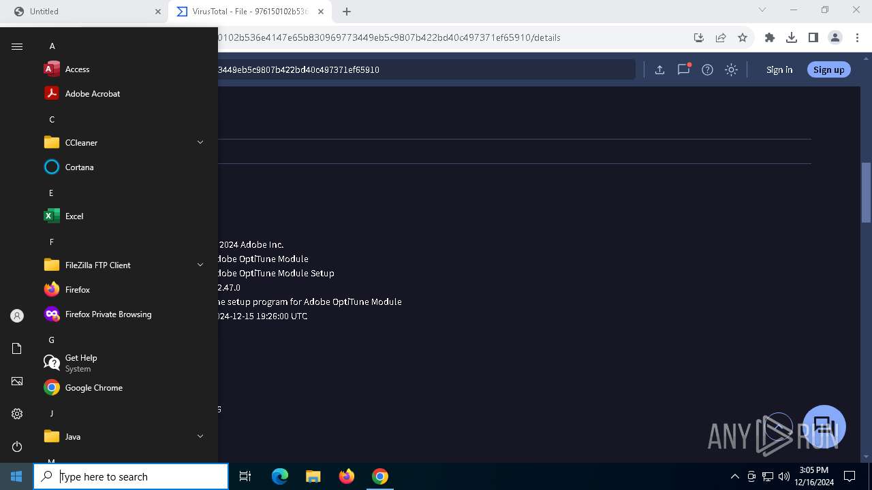The image size is (872, 490).
Task: Open Excel from the Start menu
Action: tap(123, 216)
